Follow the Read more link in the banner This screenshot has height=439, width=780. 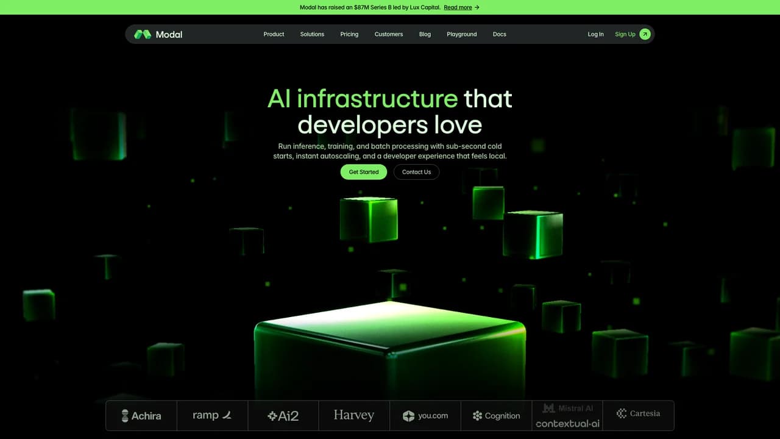coord(461,7)
